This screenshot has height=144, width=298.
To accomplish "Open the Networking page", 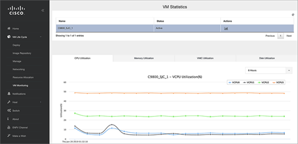I will pos(19,70).
